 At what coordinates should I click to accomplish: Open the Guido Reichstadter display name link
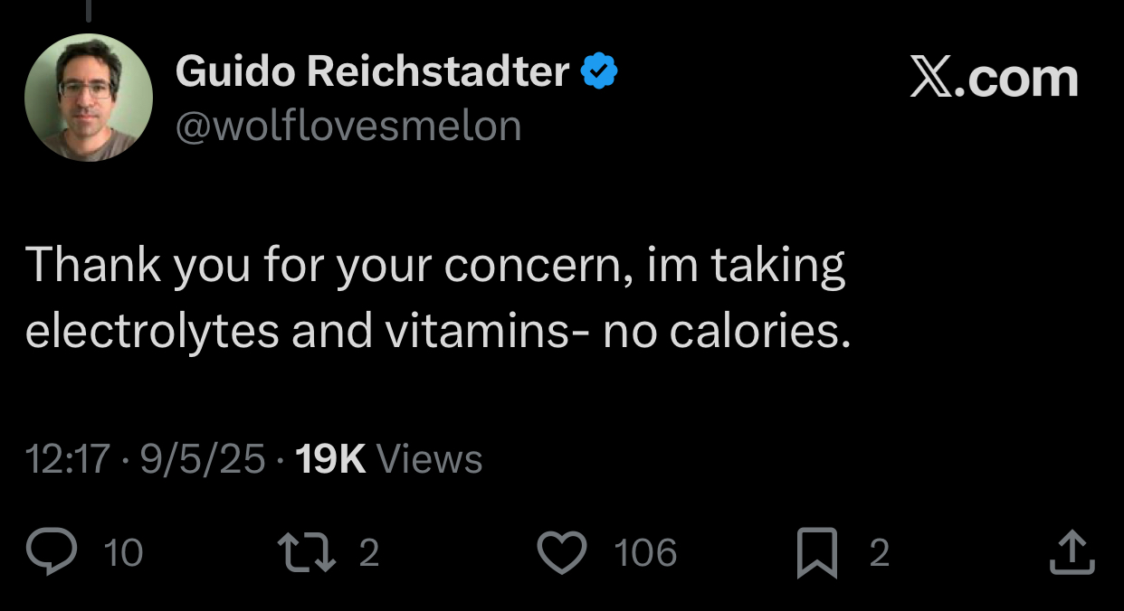tap(372, 71)
